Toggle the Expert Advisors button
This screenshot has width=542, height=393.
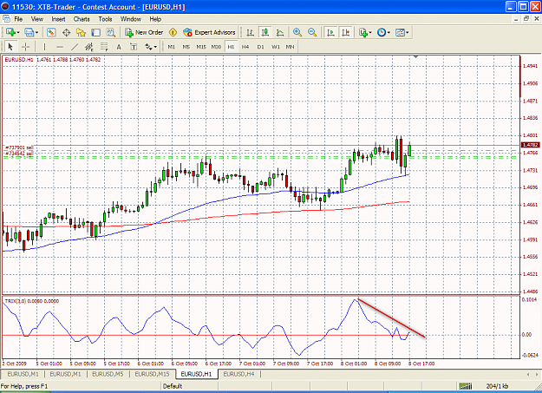(x=210, y=32)
